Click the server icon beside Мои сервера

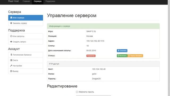point(11,18)
